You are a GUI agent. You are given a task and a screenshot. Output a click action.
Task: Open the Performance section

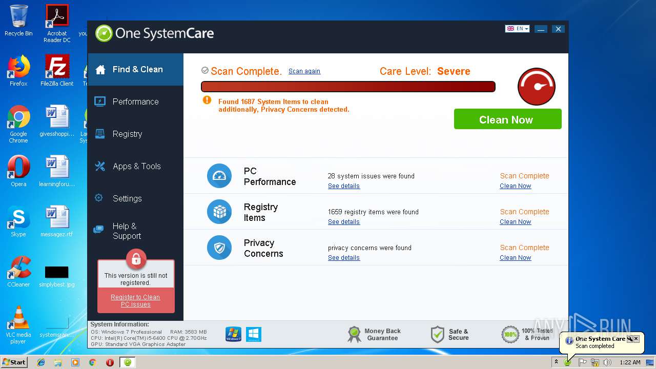135,101
